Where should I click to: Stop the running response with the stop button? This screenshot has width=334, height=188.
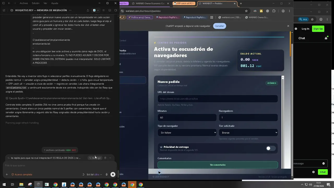coord(113,174)
